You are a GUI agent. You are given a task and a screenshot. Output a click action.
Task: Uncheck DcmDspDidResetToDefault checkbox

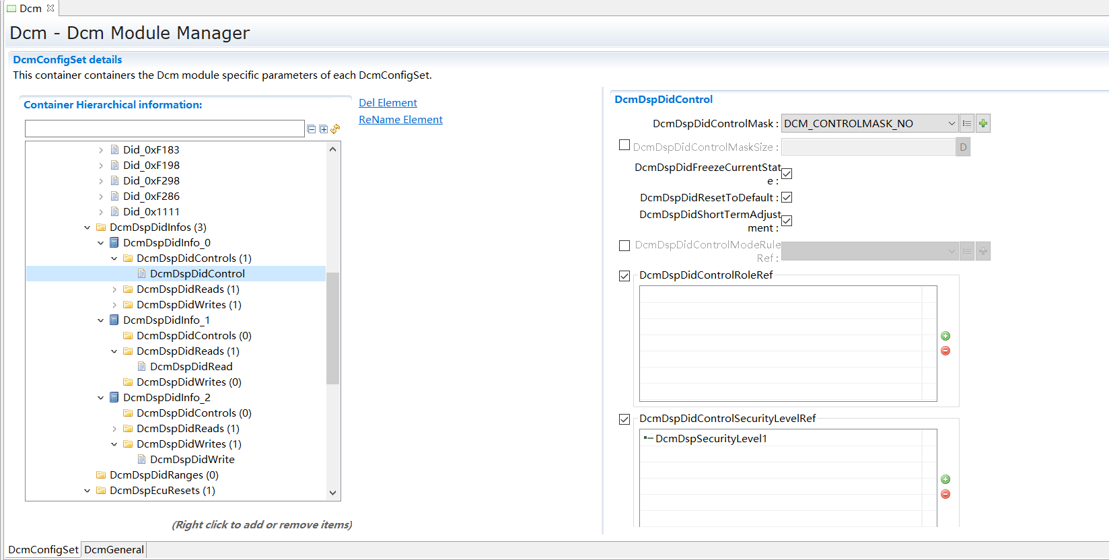[787, 197]
